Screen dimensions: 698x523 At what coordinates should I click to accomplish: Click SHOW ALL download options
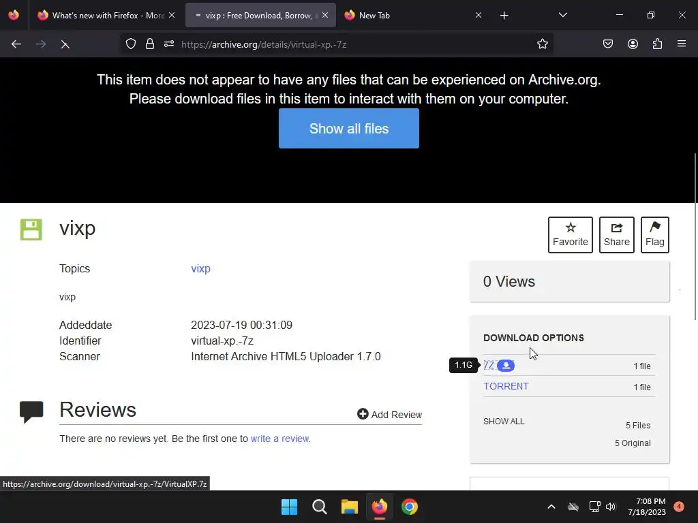click(x=504, y=421)
